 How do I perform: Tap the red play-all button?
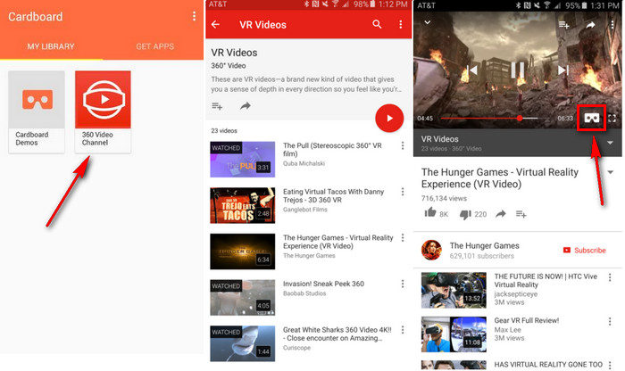[x=389, y=119]
